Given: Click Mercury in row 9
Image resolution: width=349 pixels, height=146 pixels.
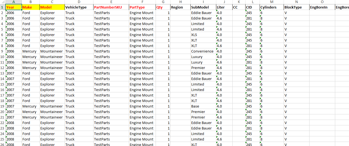Looking at the screenshot, I should tap(31, 51).
